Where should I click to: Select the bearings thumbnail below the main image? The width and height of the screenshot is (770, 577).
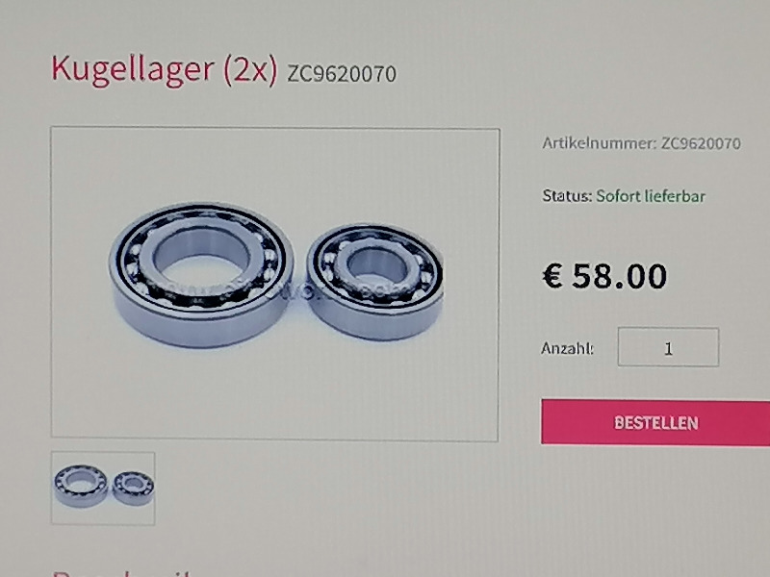pyautogui.click(x=103, y=489)
